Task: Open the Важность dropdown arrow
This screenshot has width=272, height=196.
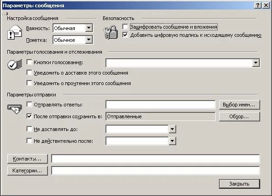Action: coord(89,28)
